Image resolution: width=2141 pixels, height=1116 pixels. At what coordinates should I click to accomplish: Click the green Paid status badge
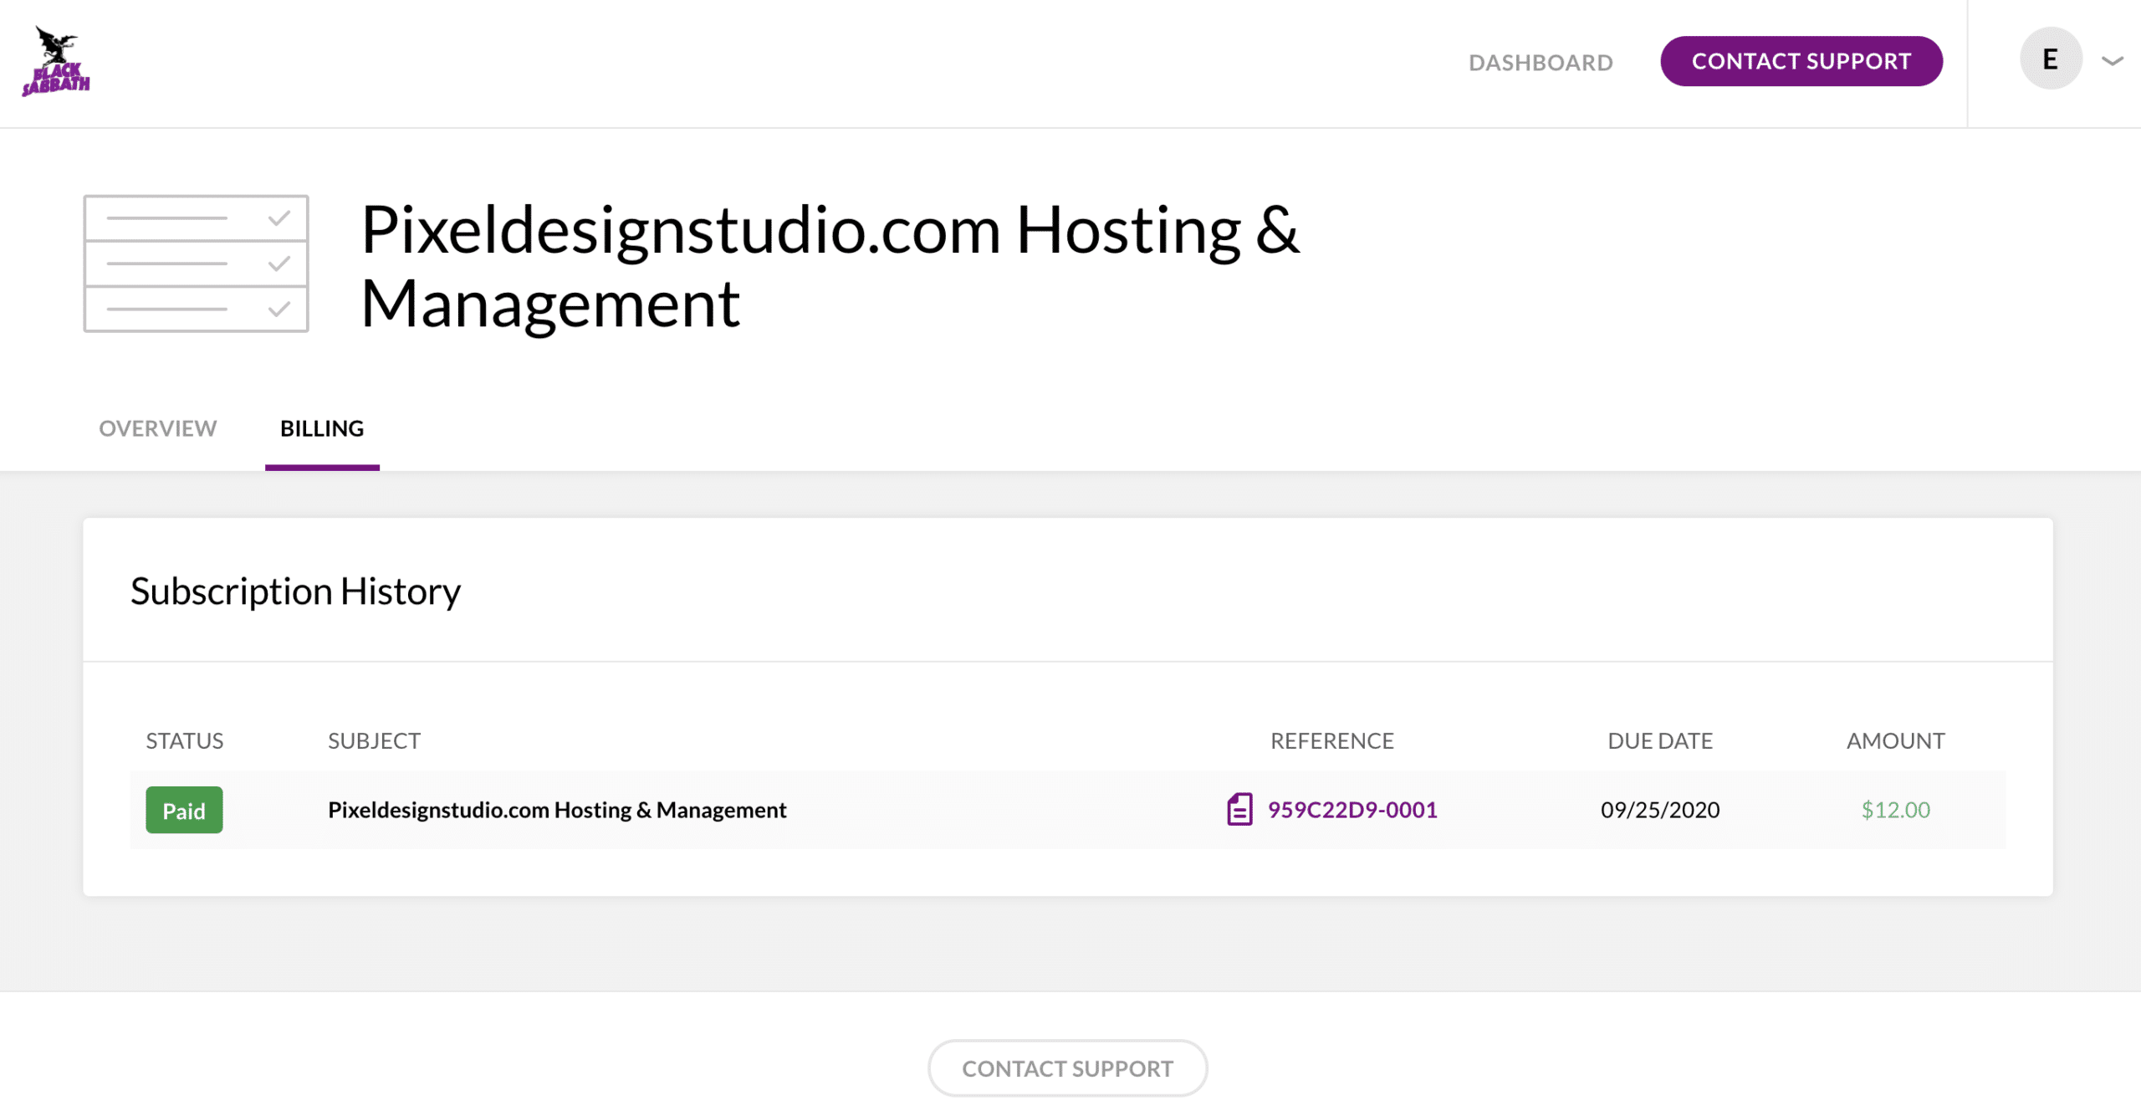[184, 810]
